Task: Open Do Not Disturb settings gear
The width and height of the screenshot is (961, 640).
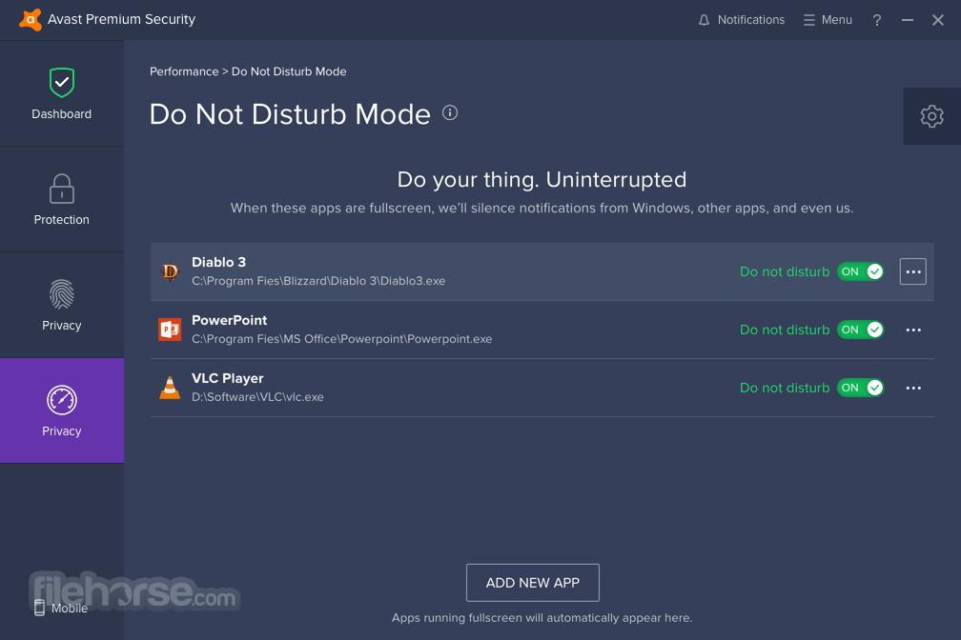Action: [931, 116]
